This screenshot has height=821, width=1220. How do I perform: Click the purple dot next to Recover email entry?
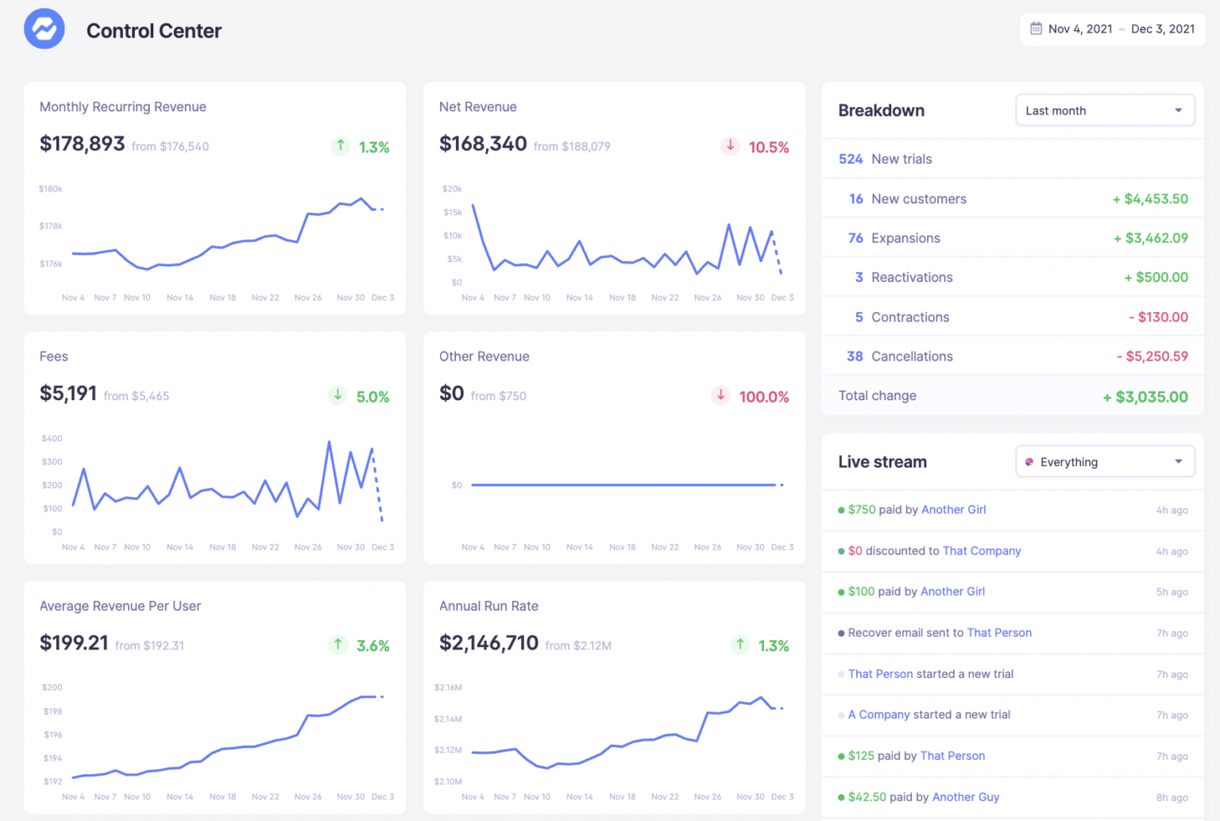click(x=842, y=633)
